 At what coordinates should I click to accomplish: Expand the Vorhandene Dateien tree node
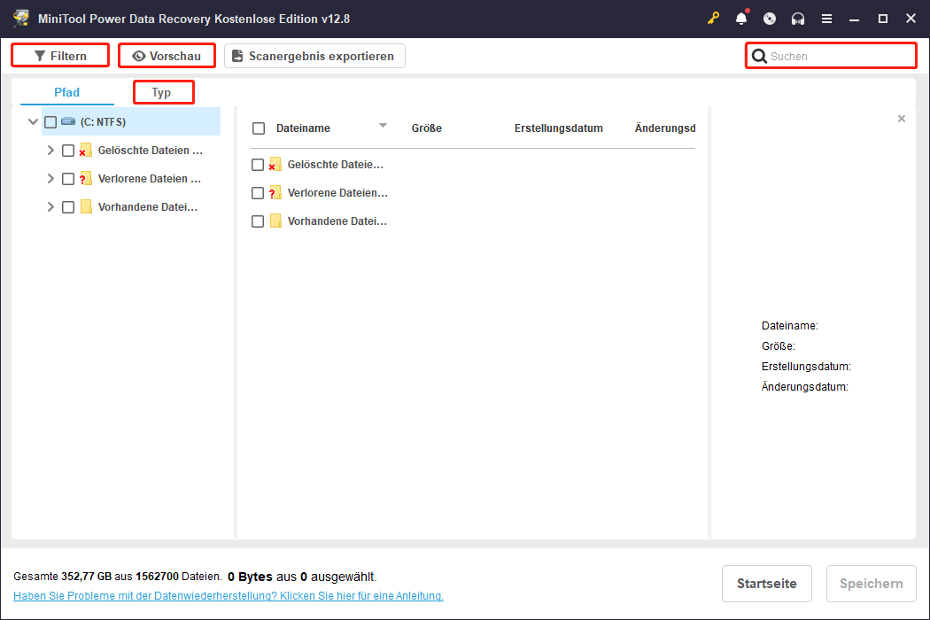(50, 206)
